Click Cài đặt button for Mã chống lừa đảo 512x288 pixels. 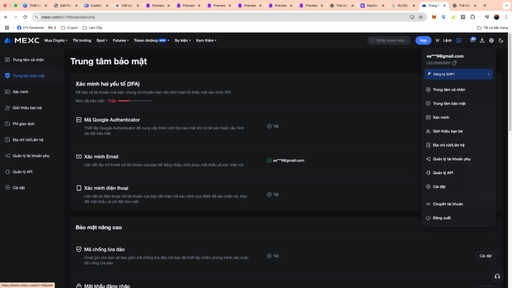point(485,256)
